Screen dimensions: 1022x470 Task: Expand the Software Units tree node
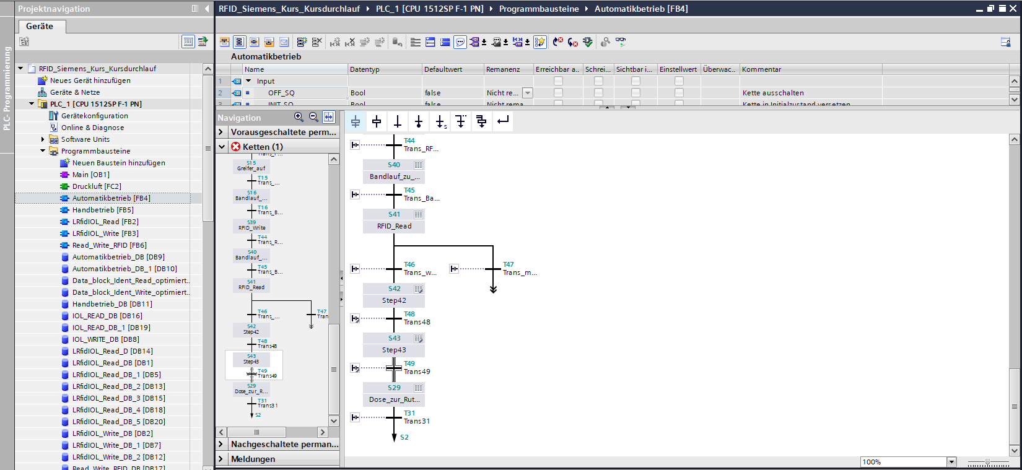point(43,139)
